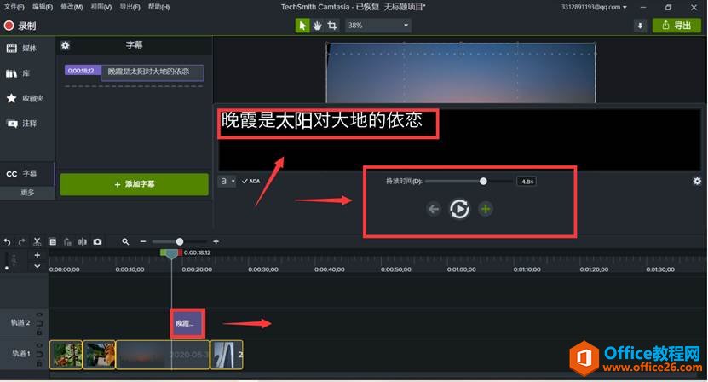Click the redo icon in timeline toolbar

coord(21,242)
